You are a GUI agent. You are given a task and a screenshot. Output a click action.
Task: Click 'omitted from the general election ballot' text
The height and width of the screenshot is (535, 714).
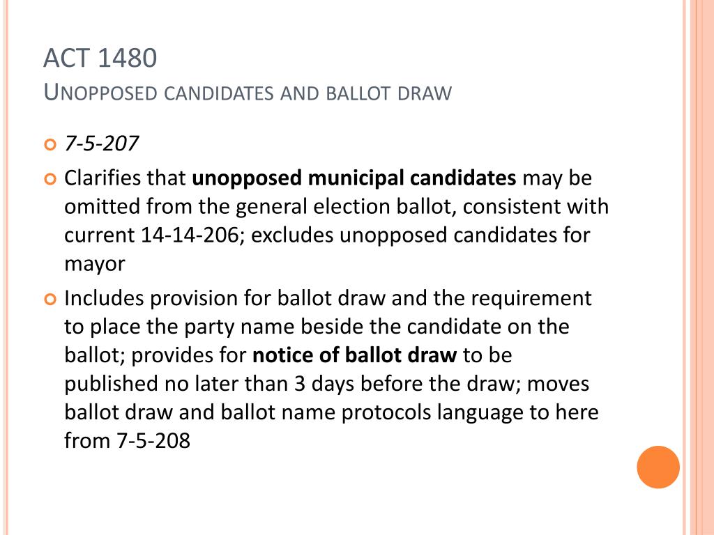click(260, 206)
